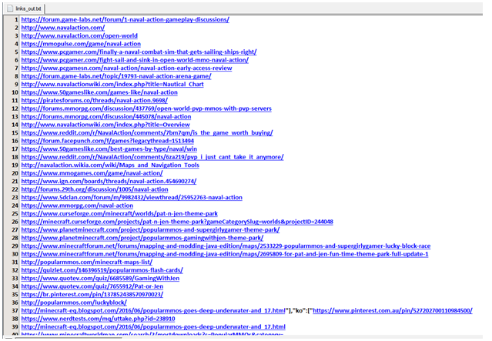492x341 pixels.
Task: Open the piratesforums.co naval-action thread link
Action: 95,100
